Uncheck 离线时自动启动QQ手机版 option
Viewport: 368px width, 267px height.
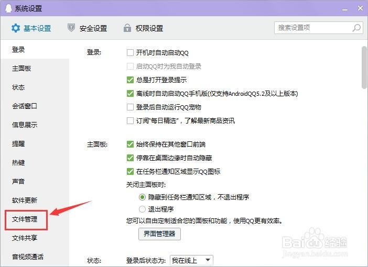point(130,94)
